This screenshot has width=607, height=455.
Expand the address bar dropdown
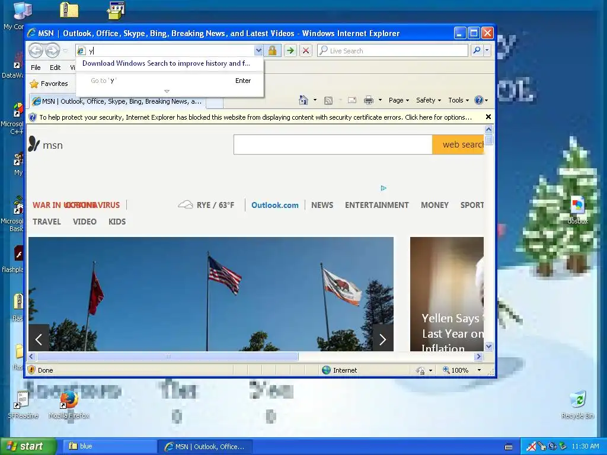pyautogui.click(x=258, y=50)
